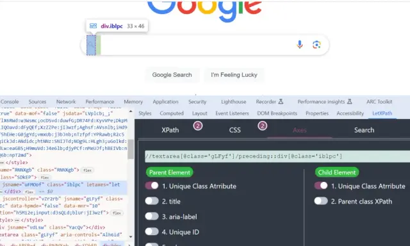Image resolution: width=410 pixels, height=246 pixels.
Task: Open the ARC Toolkit tab
Action: pos(379,102)
